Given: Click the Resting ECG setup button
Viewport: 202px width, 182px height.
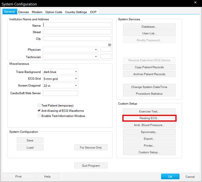Looking at the screenshot, I should [149, 118].
